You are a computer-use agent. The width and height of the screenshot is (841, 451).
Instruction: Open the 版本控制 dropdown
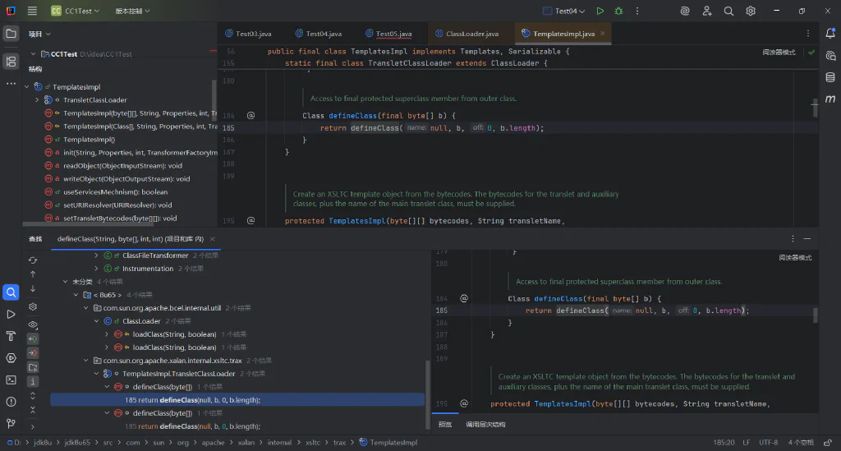[132, 11]
